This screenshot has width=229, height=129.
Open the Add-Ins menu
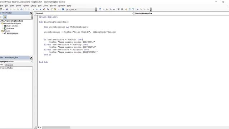click(53, 6)
